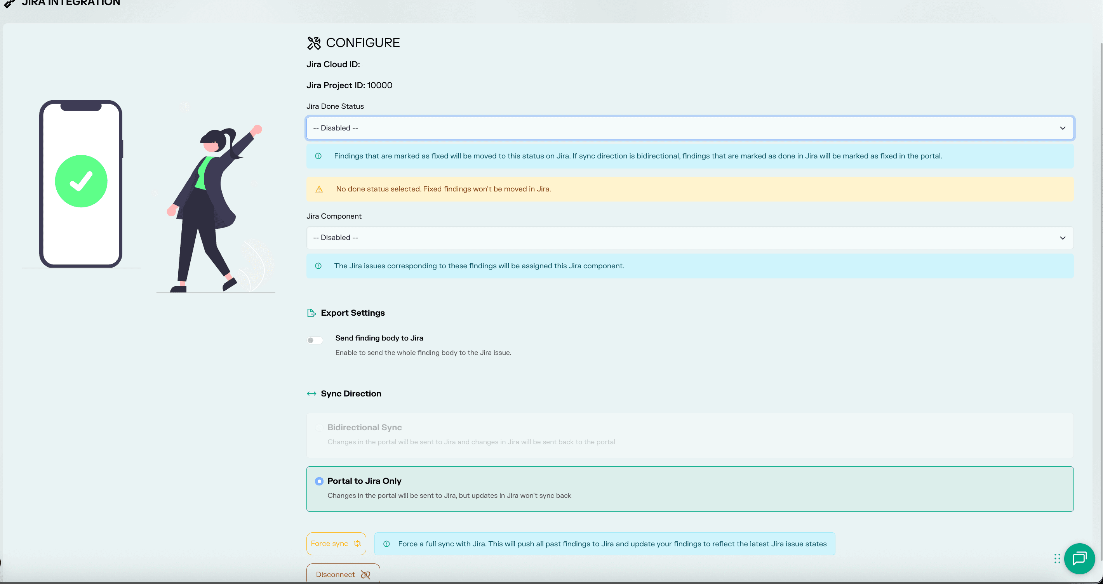Click the Export Settings document icon
1103x584 pixels.
tap(311, 313)
